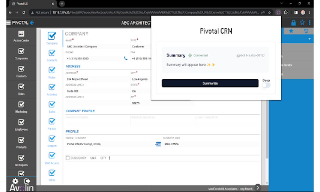Open a new browser tab
Screen dimensions: 320x192
point(62,4)
